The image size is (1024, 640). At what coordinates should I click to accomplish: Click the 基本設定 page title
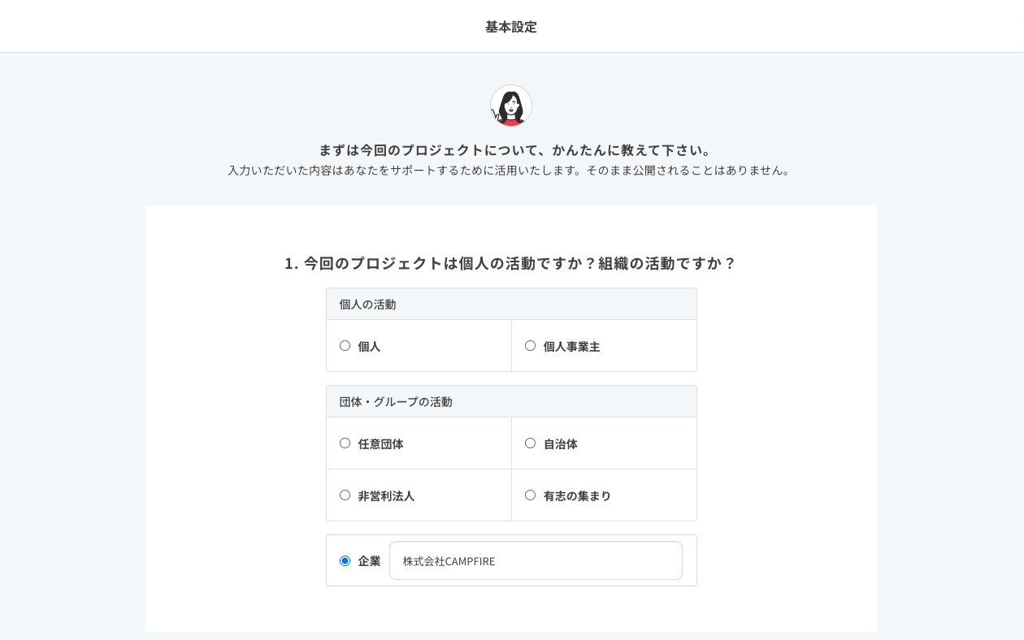[511, 27]
